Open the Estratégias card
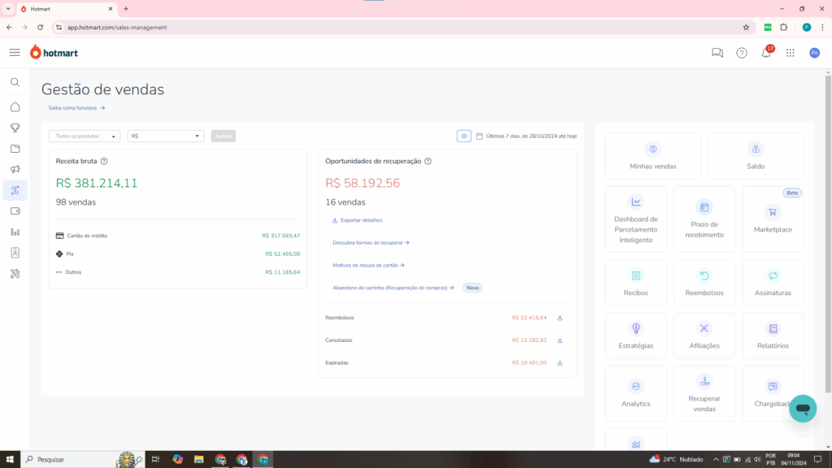 [635, 336]
